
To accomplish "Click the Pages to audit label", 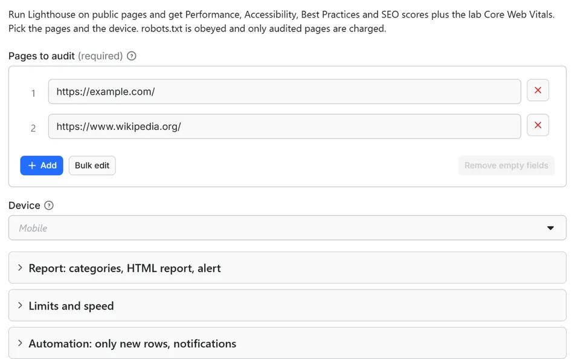I will pyautogui.click(x=42, y=56).
